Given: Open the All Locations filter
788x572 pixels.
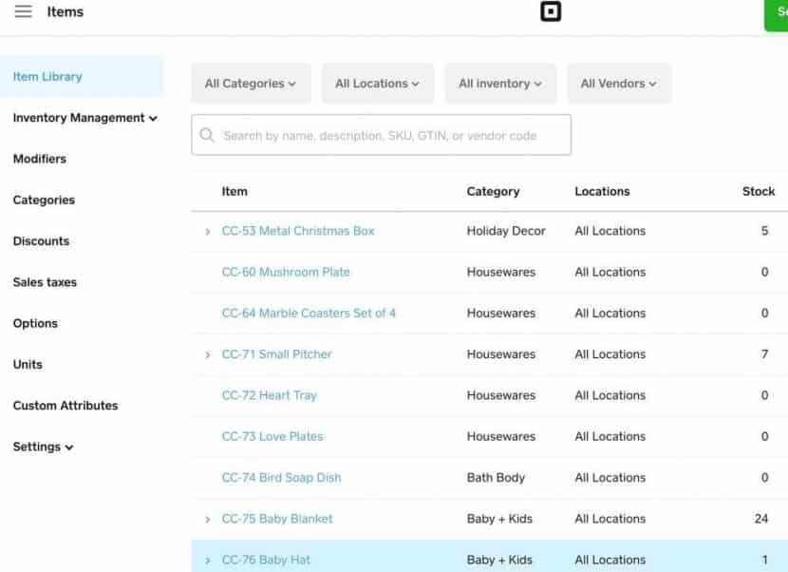Looking at the screenshot, I should 377,83.
